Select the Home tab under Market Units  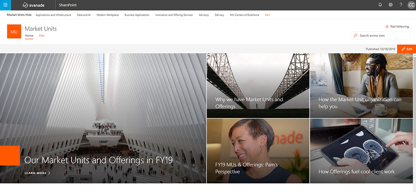pos(29,36)
